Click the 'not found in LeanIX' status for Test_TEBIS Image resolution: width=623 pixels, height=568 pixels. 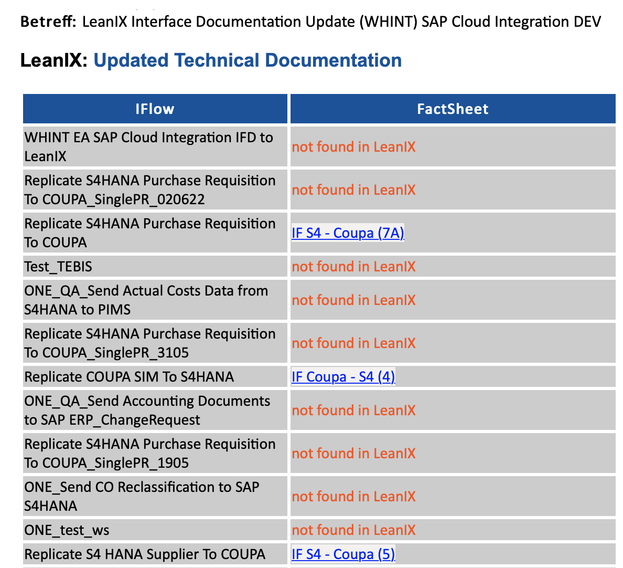point(353,267)
